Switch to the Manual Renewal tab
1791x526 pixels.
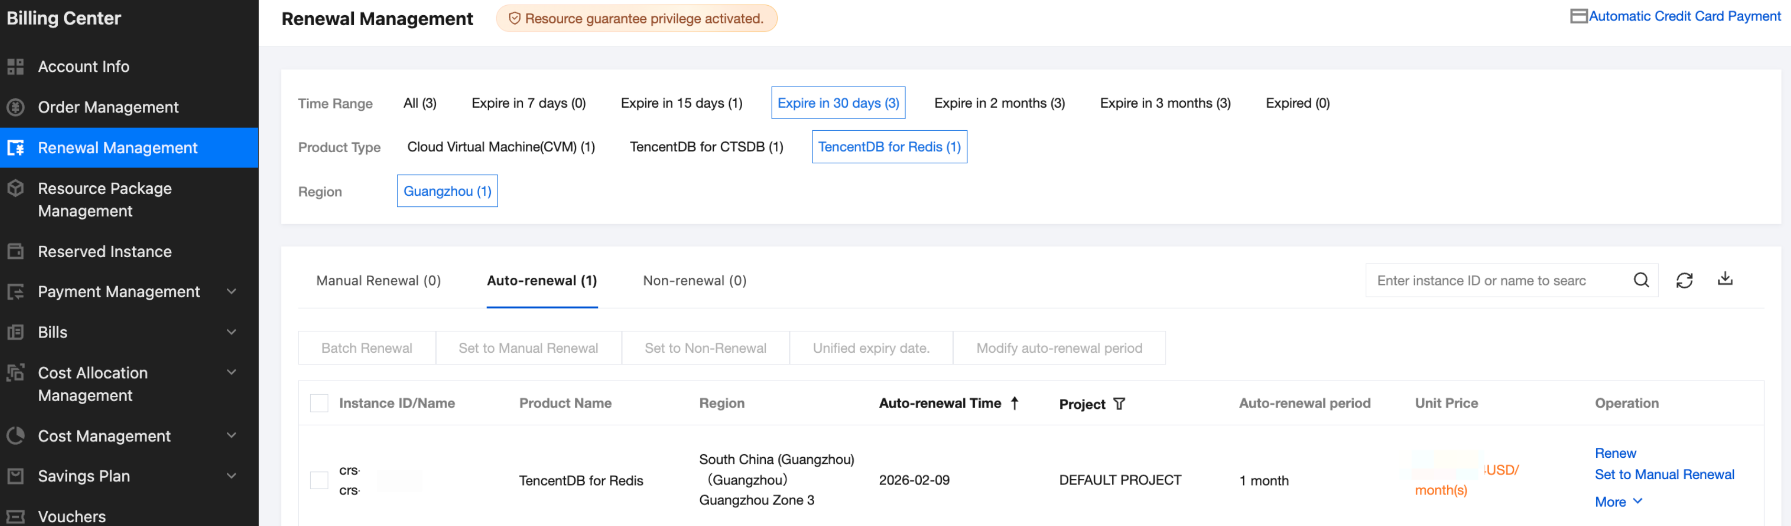[x=378, y=280]
